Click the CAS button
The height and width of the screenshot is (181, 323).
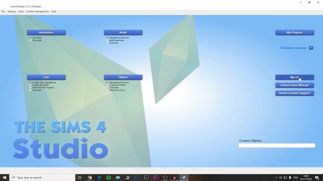coord(46,77)
